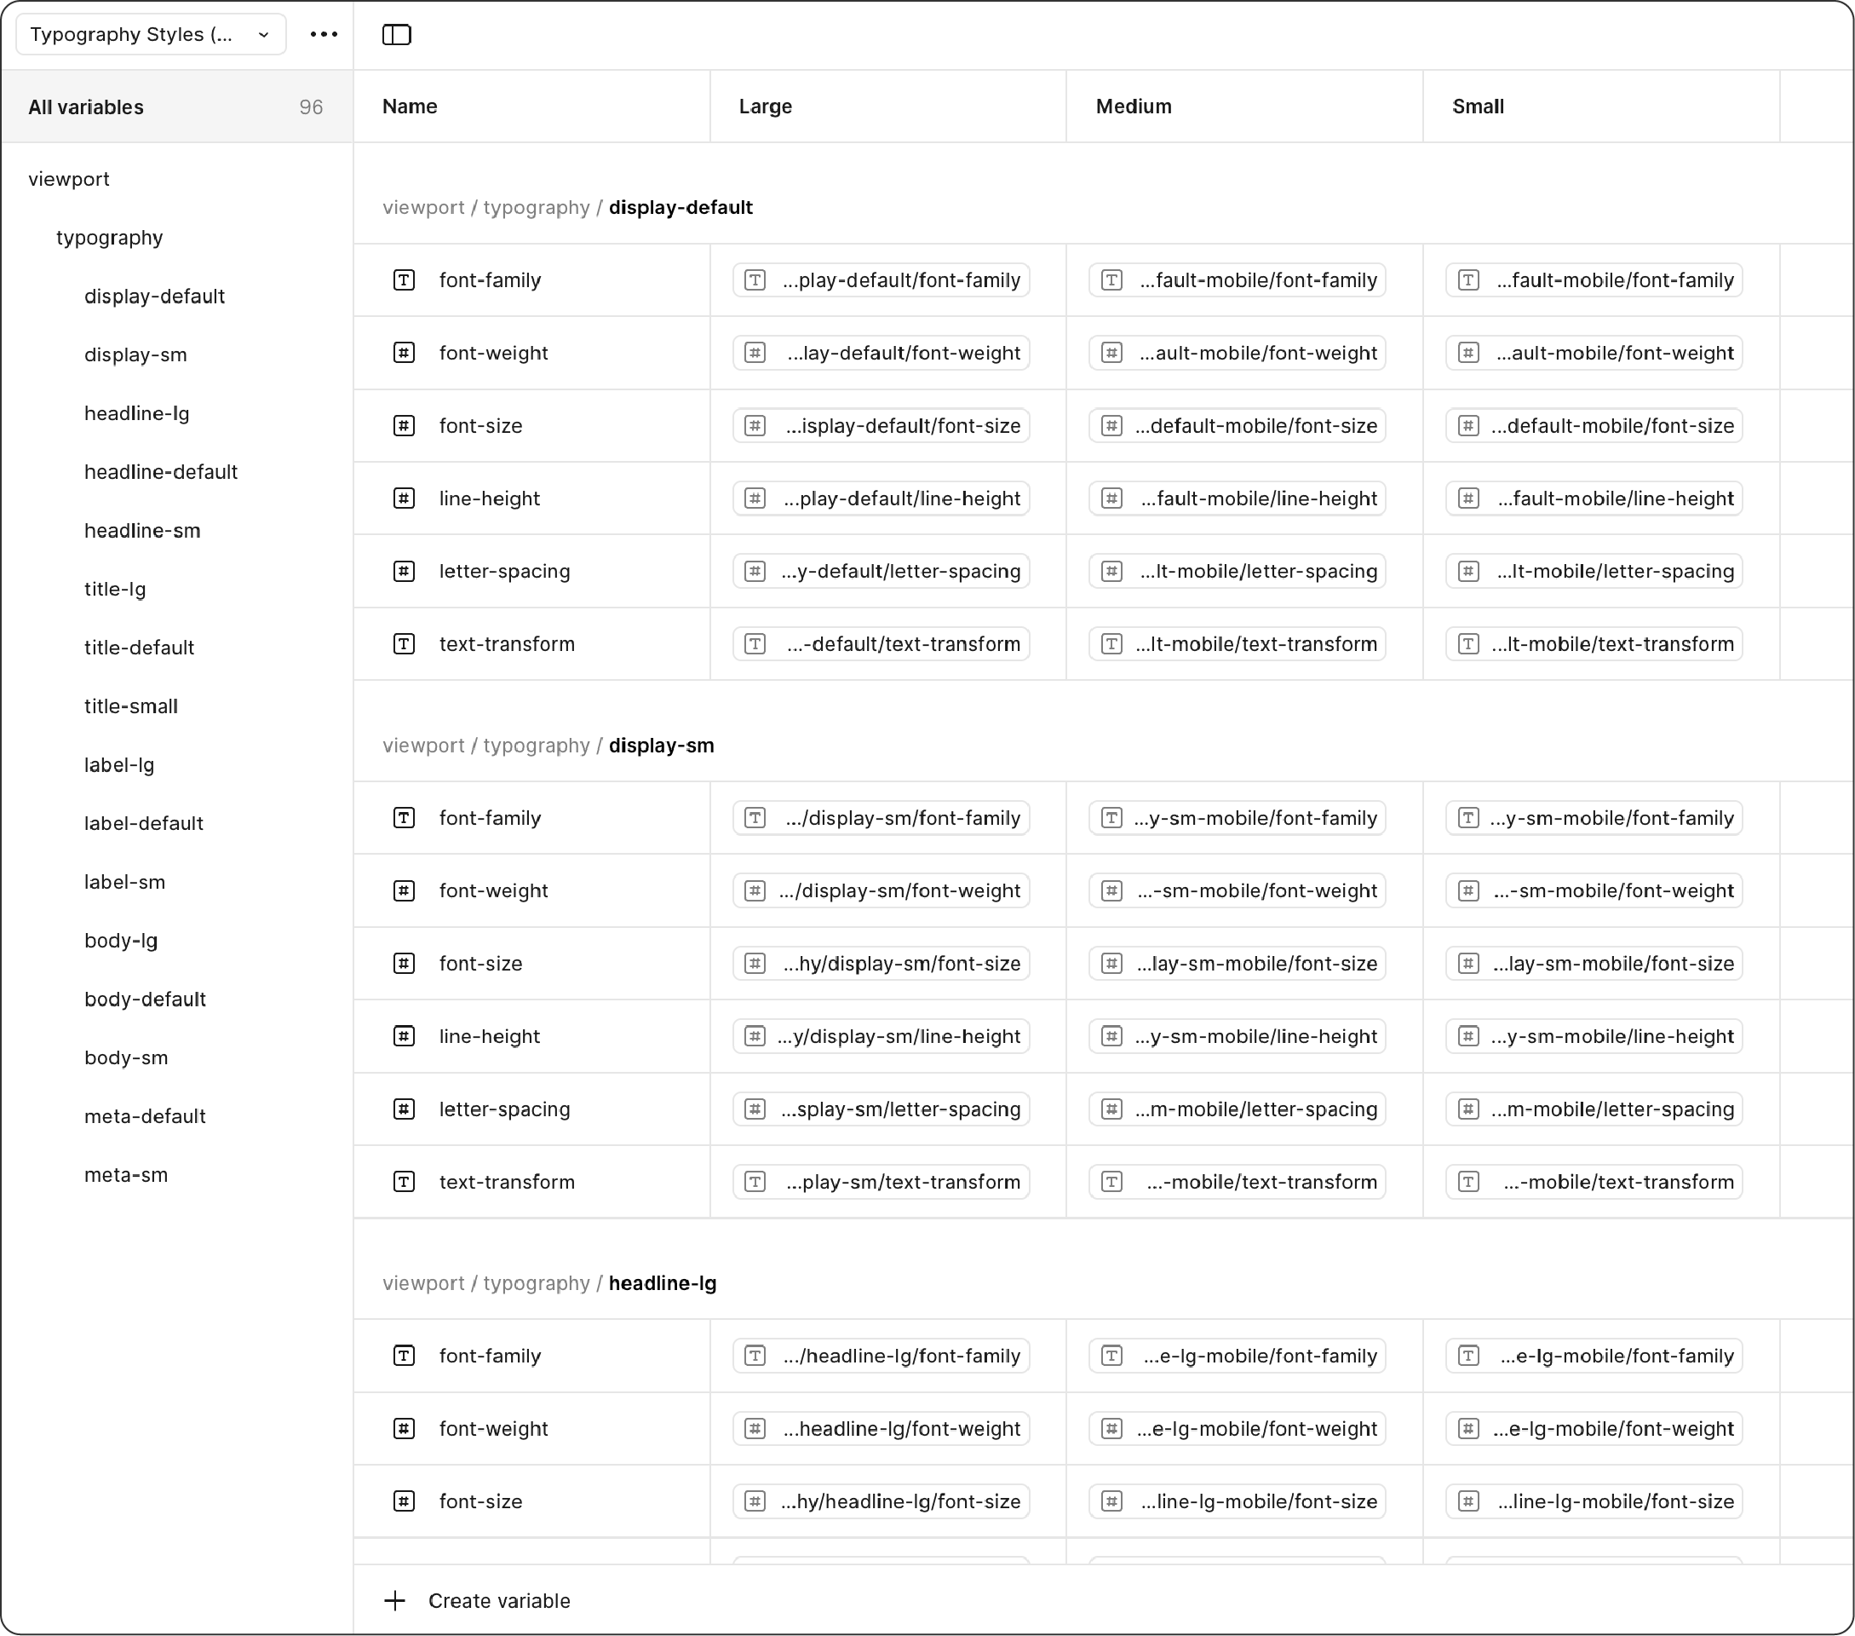Image resolution: width=1855 pixels, height=1636 pixels.
Task: Click the number icon in the line-height row
Action: click(404, 498)
